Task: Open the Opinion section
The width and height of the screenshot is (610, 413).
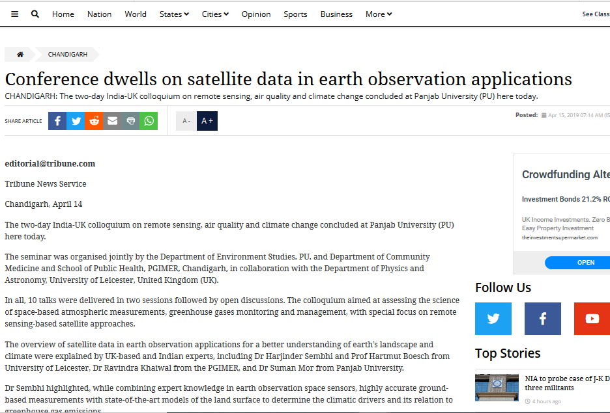Action: (256, 14)
